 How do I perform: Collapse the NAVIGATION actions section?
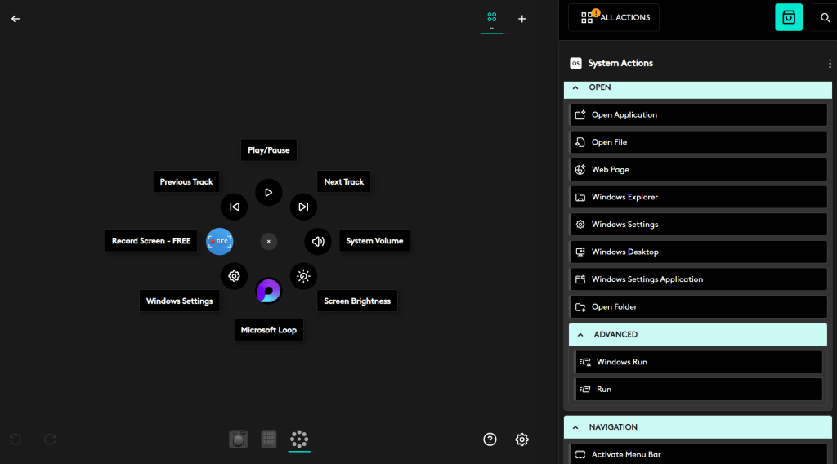(575, 427)
